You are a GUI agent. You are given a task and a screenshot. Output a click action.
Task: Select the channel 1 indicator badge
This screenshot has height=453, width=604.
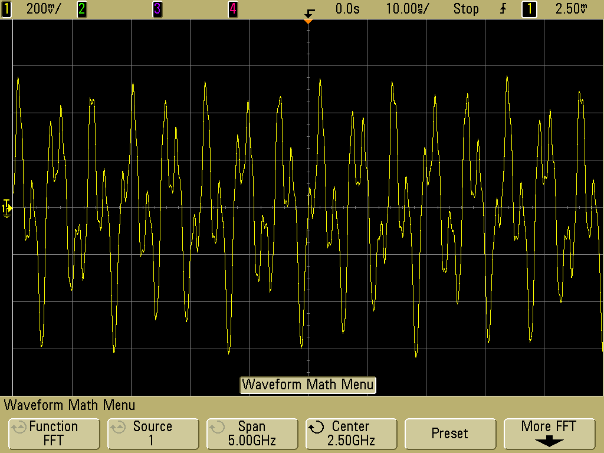pos(6,9)
